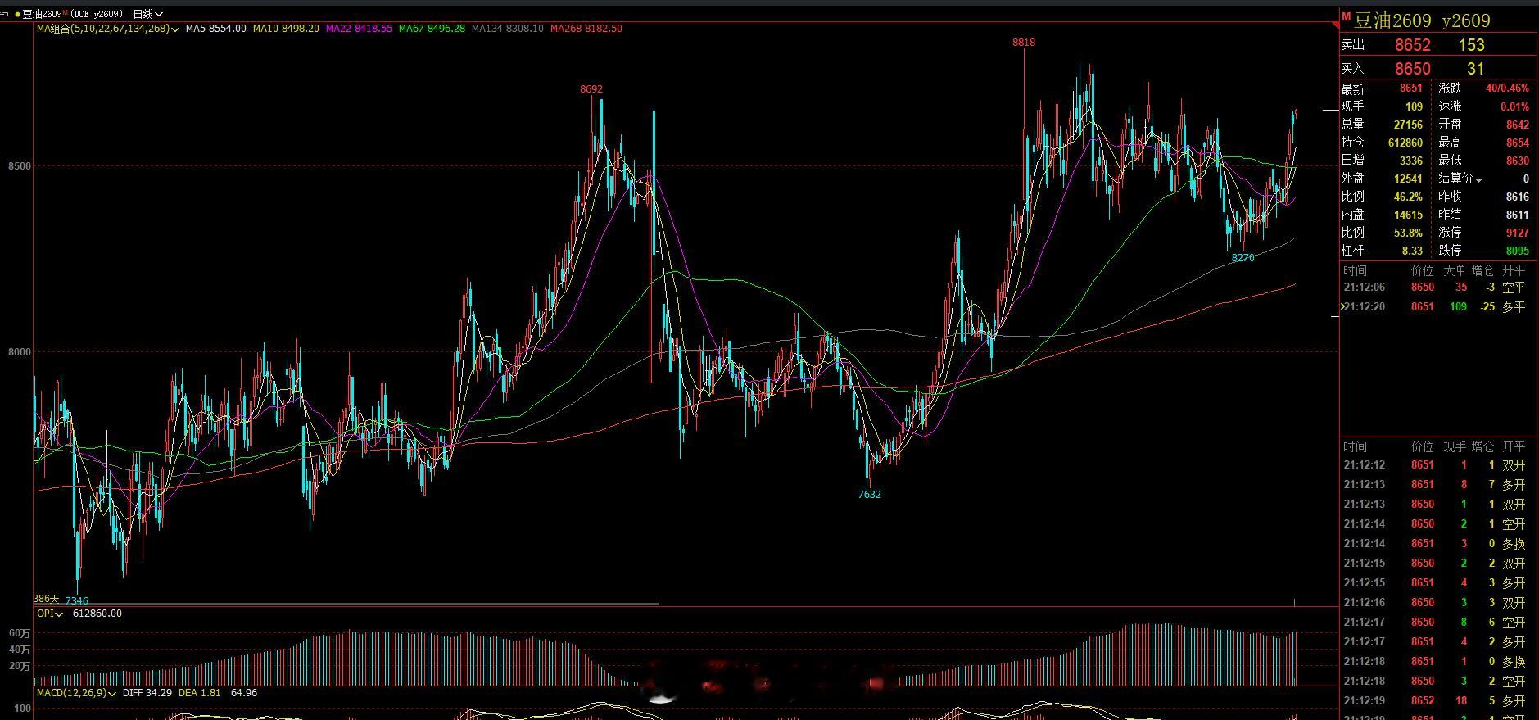Click the 8692 peak price label
This screenshot has width=1539, height=720.
coord(591,89)
